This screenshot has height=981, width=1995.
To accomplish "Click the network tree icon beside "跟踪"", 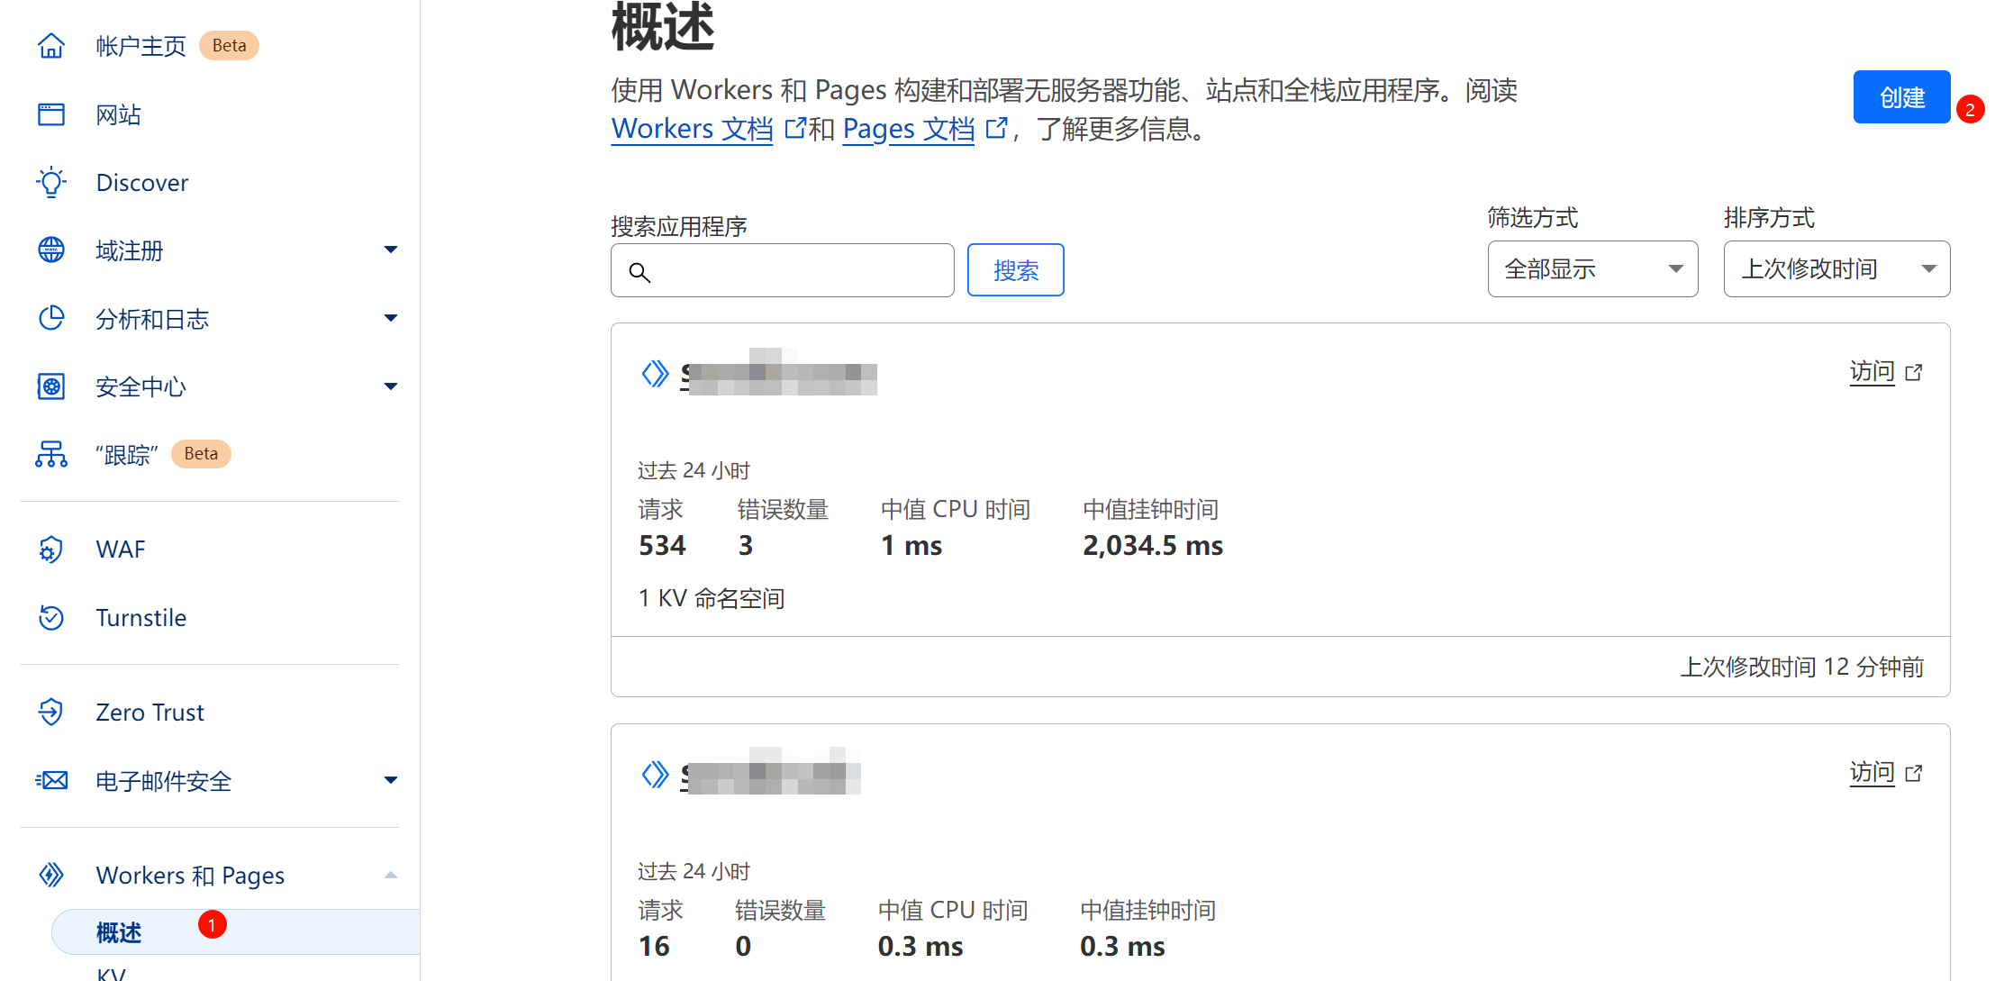I will point(51,454).
